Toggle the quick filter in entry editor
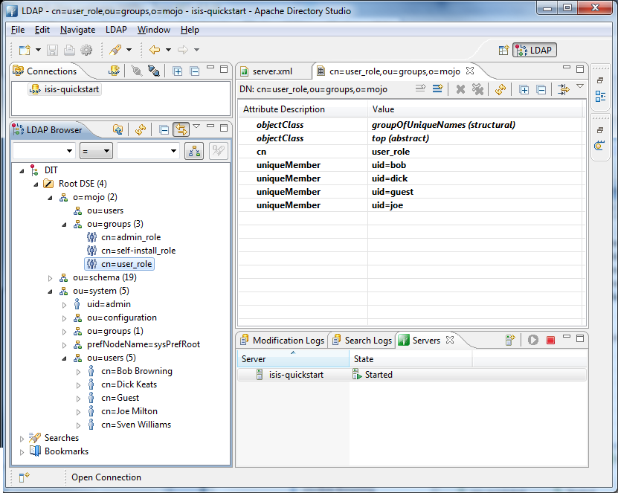This screenshot has height=493, width=618. point(563,89)
